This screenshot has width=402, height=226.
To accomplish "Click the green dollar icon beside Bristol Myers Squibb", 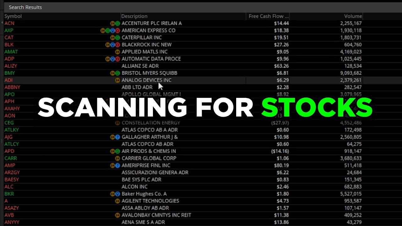I will click(x=117, y=73).
